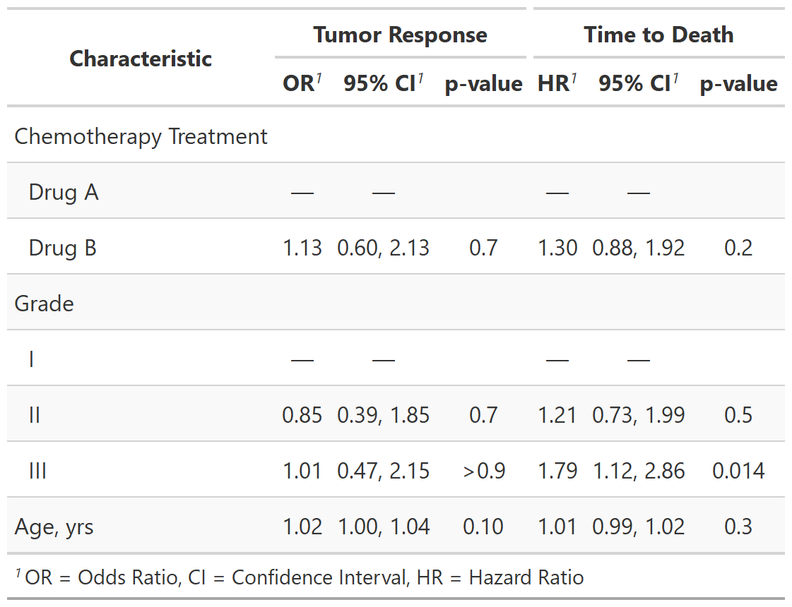Click the Chemotherapy Treatment row label
This screenshot has height=607, width=792.
pos(141,136)
